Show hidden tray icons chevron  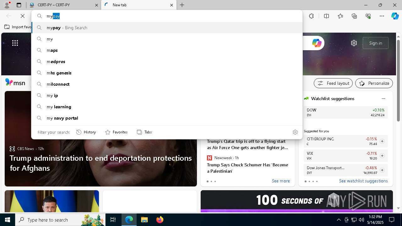click(x=339, y=220)
